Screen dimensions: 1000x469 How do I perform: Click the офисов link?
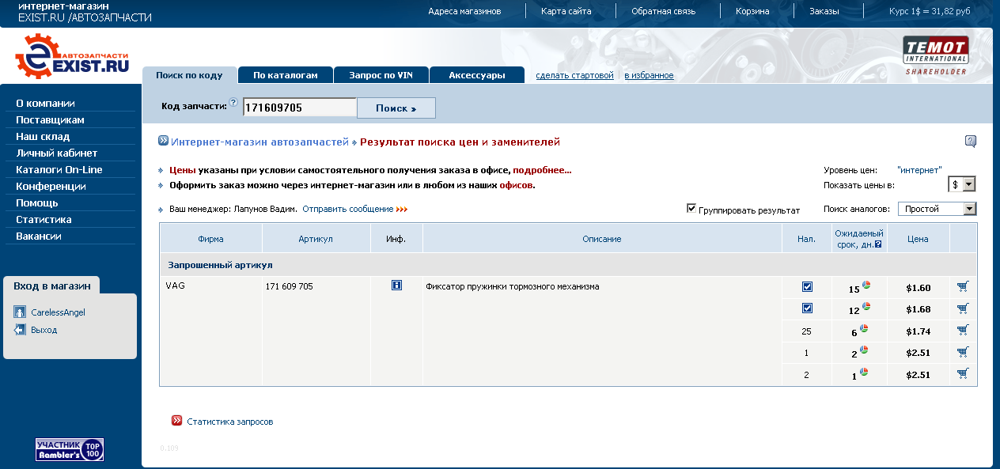[516, 185]
